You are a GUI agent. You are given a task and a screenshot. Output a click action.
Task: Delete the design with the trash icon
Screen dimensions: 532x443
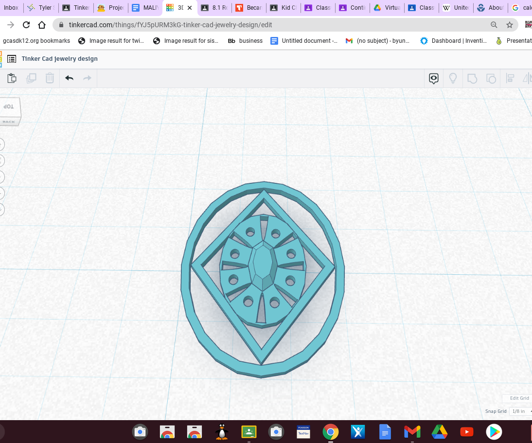point(50,78)
